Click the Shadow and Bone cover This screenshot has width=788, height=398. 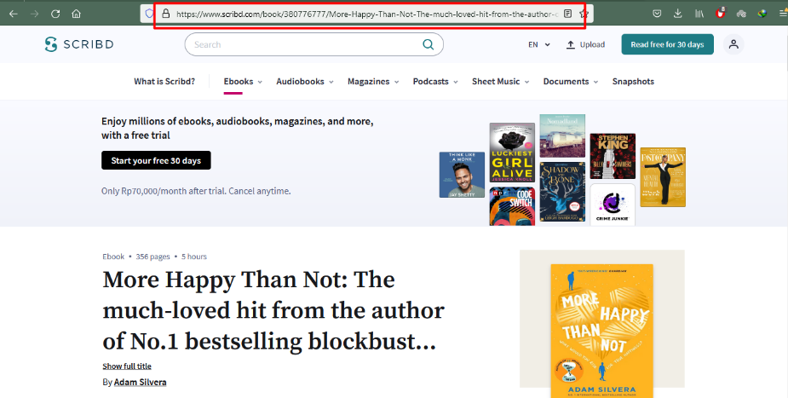562,192
